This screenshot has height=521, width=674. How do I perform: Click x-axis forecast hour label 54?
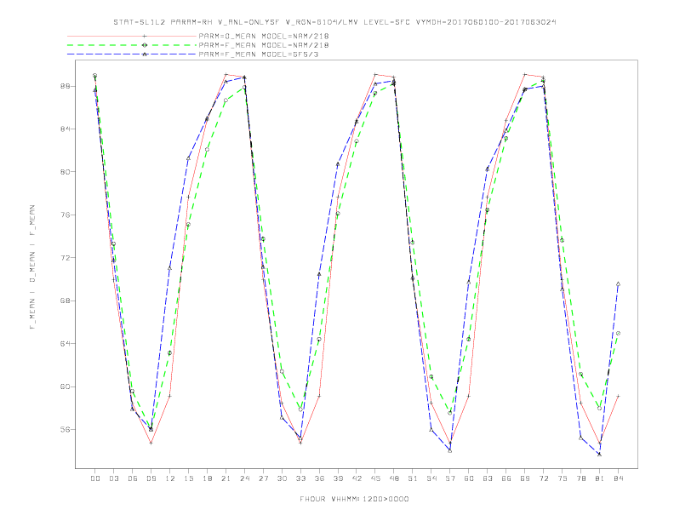coord(431,478)
